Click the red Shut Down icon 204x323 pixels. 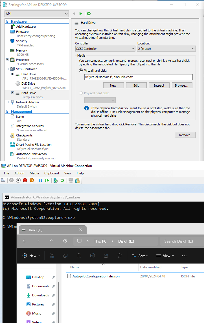tap(25, 180)
